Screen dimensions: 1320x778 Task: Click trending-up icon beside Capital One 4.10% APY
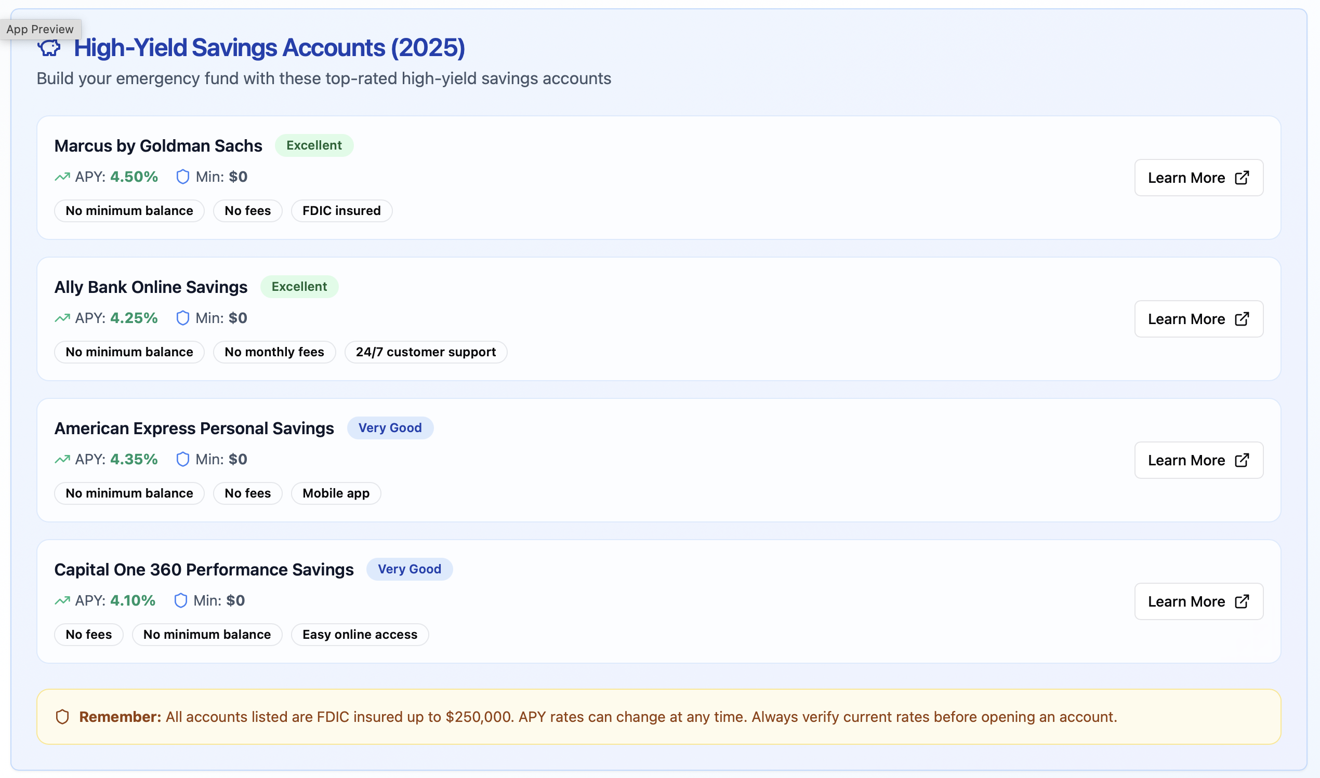[x=62, y=600]
